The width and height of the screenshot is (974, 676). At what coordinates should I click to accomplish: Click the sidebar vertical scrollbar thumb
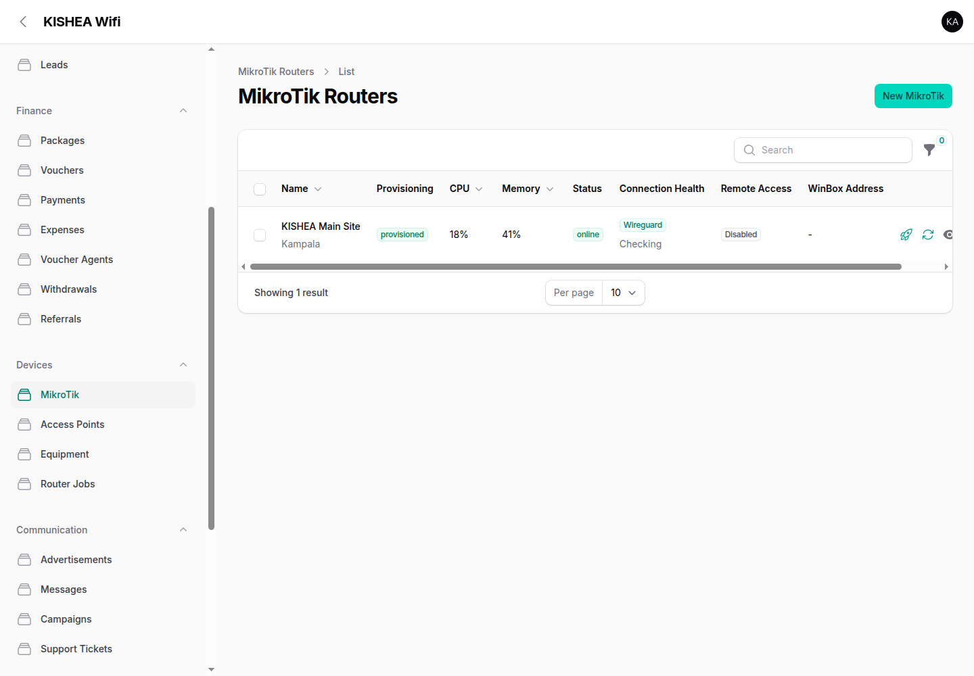tap(211, 368)
